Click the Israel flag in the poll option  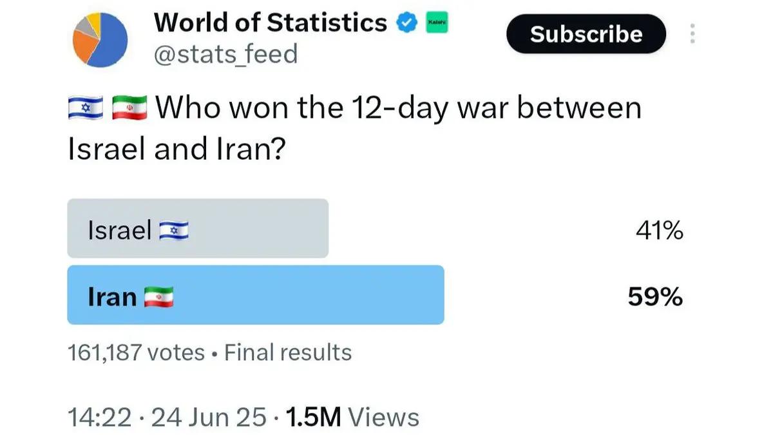[x=174, y=230]
